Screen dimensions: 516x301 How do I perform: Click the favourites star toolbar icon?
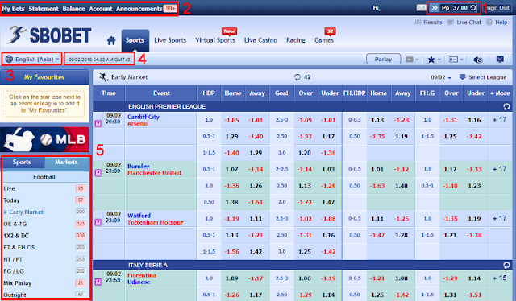pos(431,60)
